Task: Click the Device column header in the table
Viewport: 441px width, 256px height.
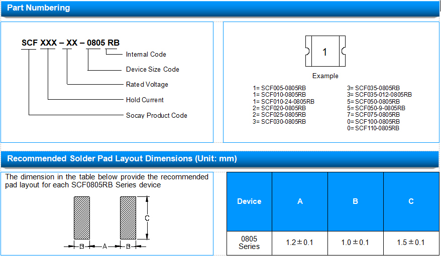Action: (x=249, y=201)
